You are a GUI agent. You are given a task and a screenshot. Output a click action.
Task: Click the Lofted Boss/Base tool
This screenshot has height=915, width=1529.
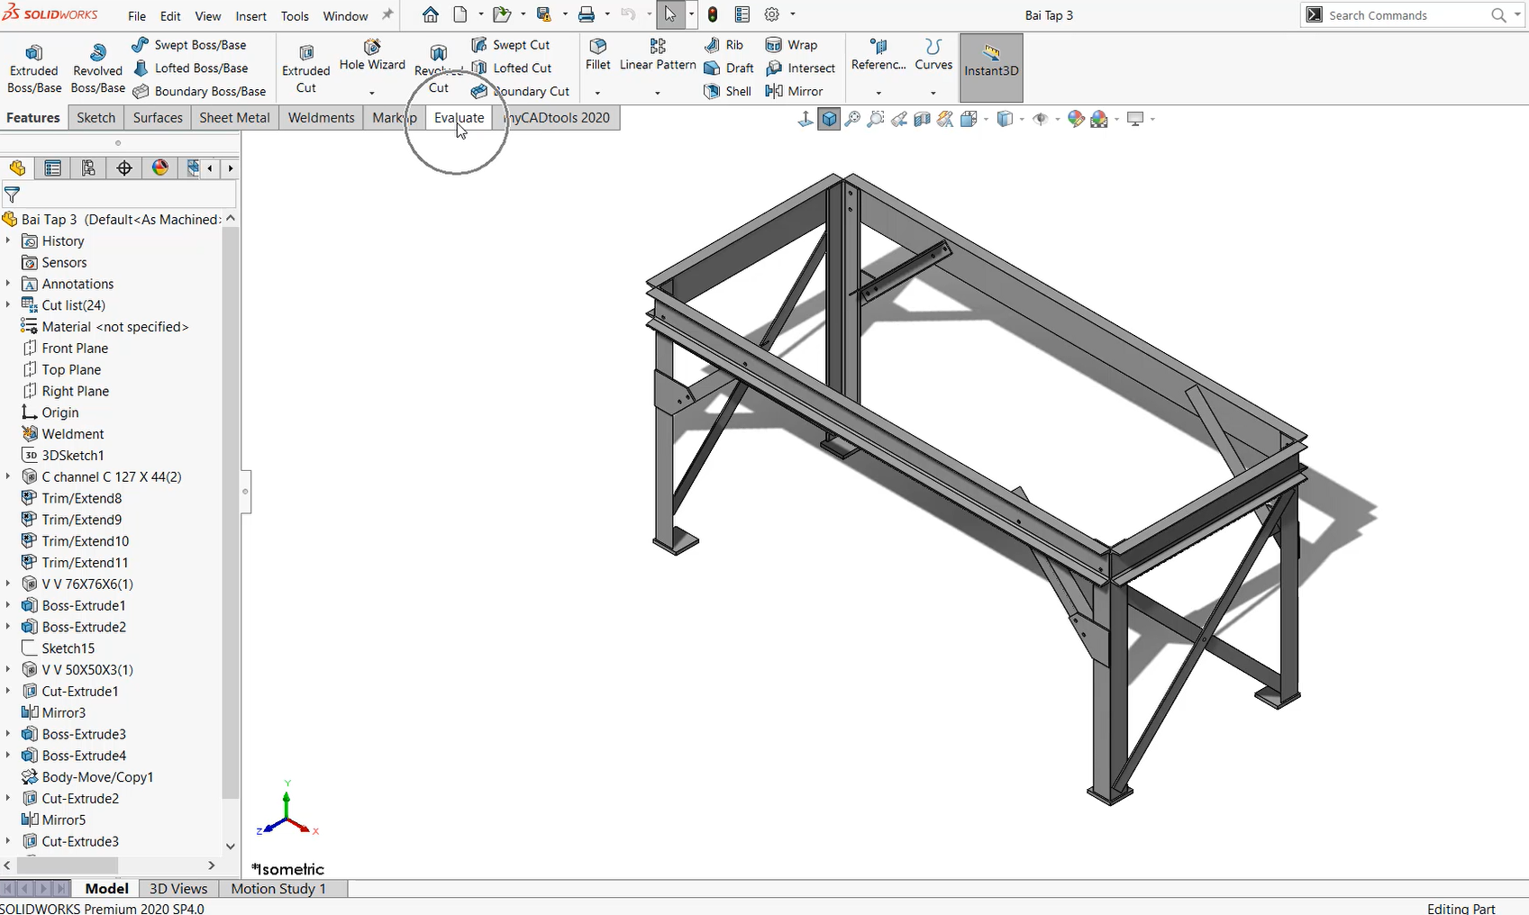[190, 68]
